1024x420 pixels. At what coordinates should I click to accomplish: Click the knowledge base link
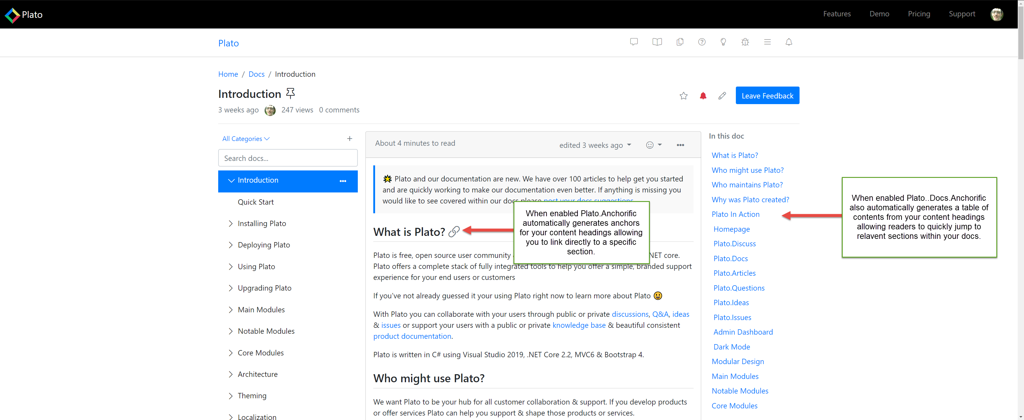point(579,325)
